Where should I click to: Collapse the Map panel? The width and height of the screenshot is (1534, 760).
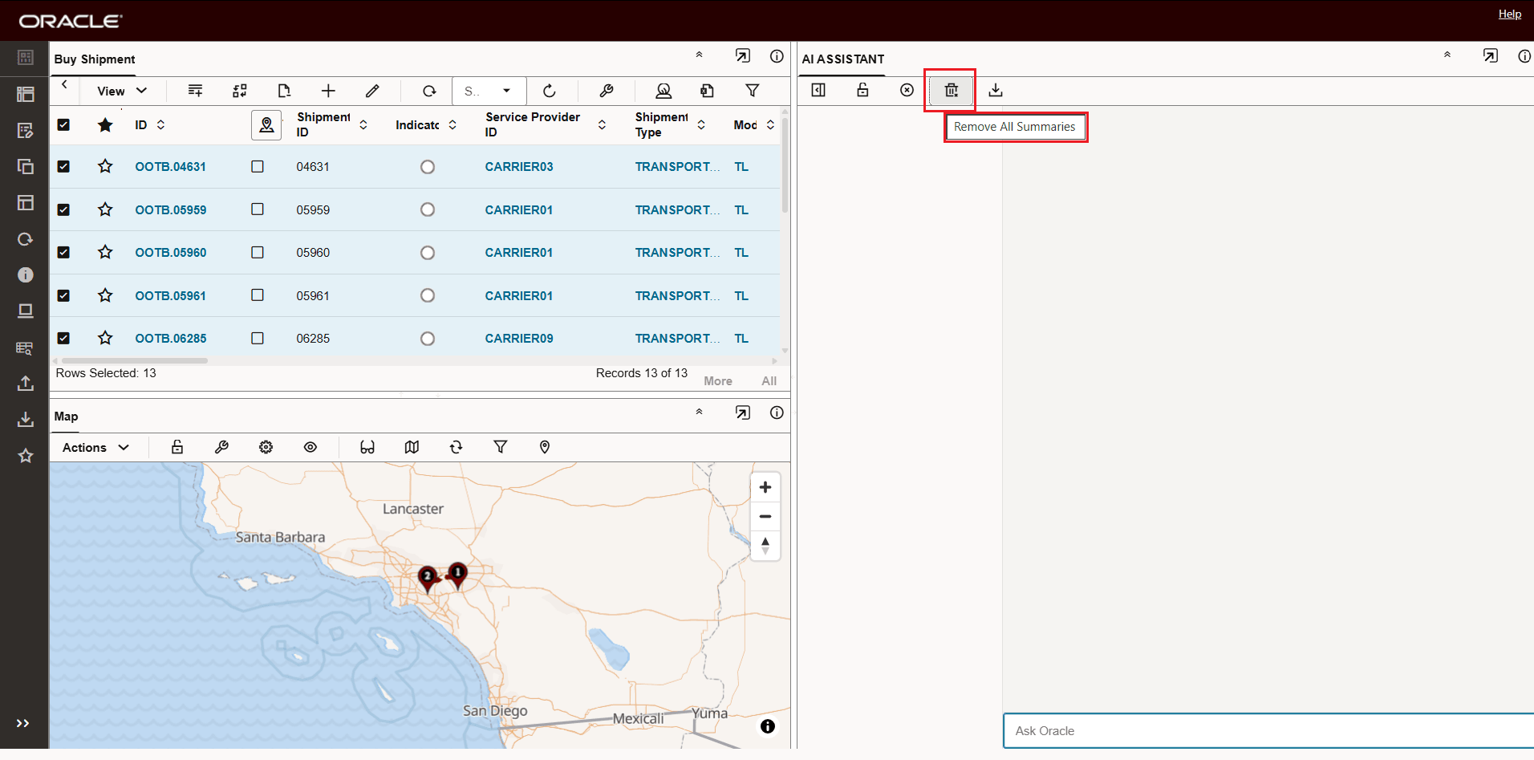pyautogui.click(x=699, y=412)
